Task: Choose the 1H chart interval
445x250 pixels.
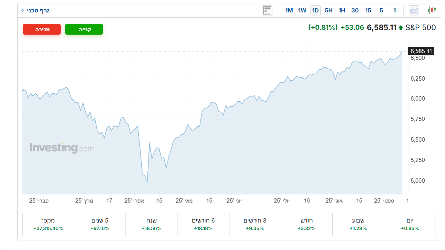Action: [x=342, y=10]
